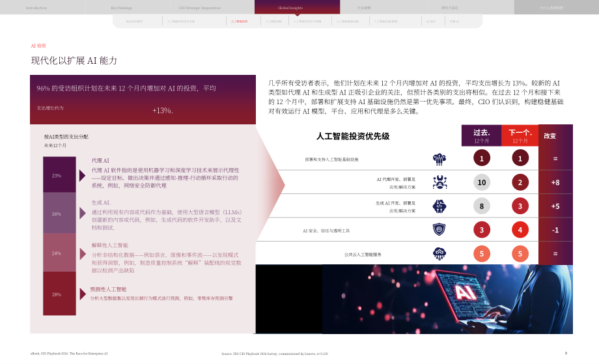
Task: Click the 24% bar segment
Action: tap(59, 253)
